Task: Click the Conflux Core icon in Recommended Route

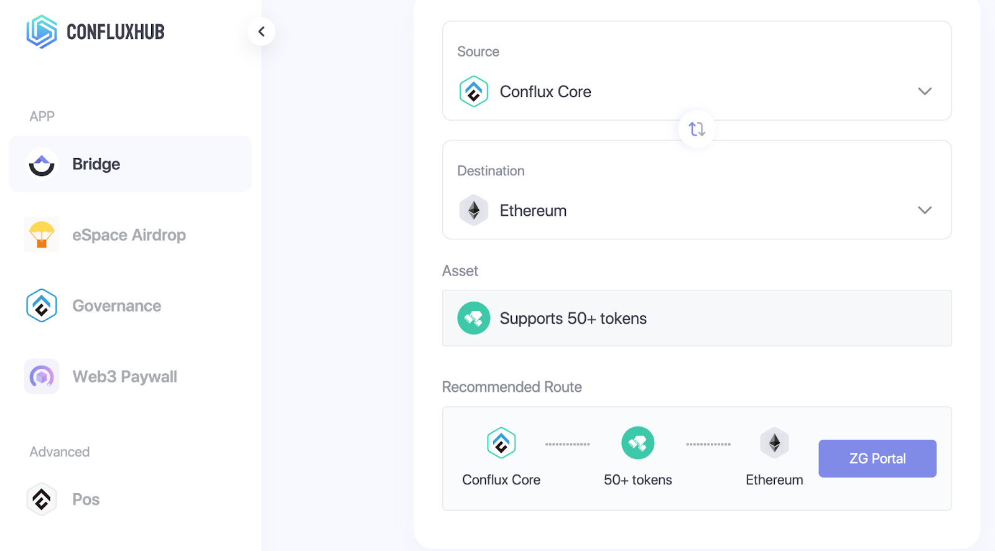Action: [501, 443]
